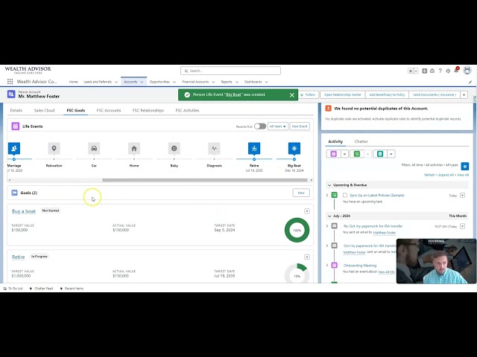Click the Follow button
The image size is (477, 357).
[x=308, y=94]
